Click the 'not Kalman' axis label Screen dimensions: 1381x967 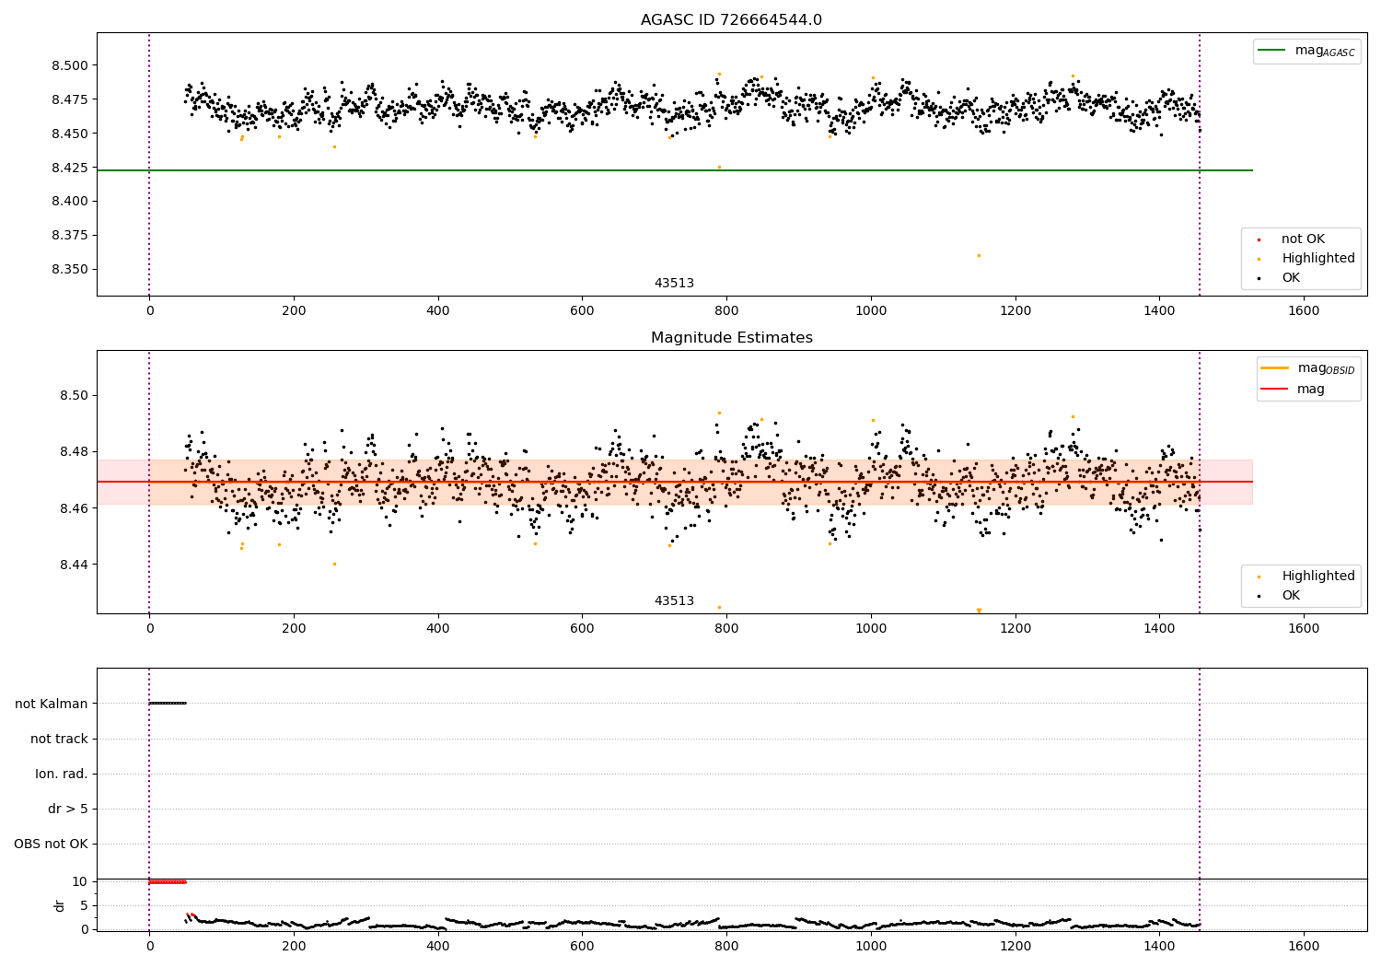(52, 705)
